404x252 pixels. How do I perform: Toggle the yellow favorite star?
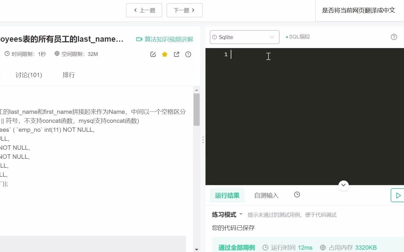click(x=165, y=54)
